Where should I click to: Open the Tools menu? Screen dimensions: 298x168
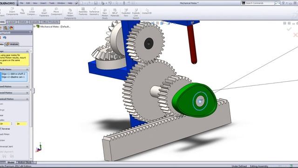[52, 3]
